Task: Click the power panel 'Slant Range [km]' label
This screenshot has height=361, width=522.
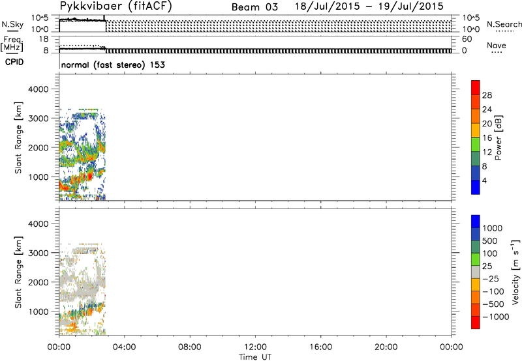Action: point(18,137)
